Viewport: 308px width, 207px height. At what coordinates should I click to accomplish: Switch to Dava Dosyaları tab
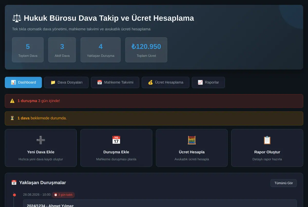coord(66,82)
